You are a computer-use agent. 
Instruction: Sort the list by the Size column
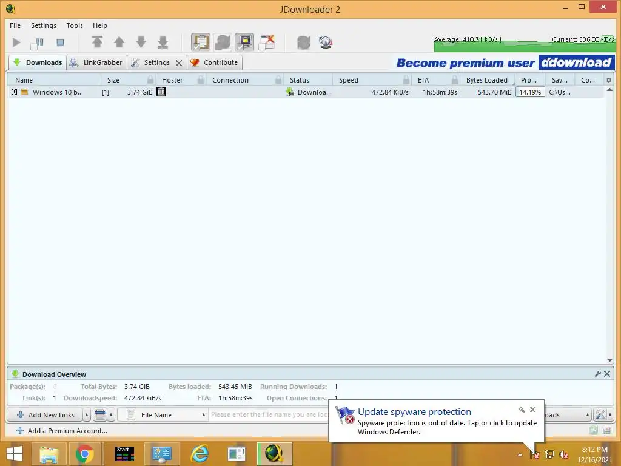coord(113,80)
